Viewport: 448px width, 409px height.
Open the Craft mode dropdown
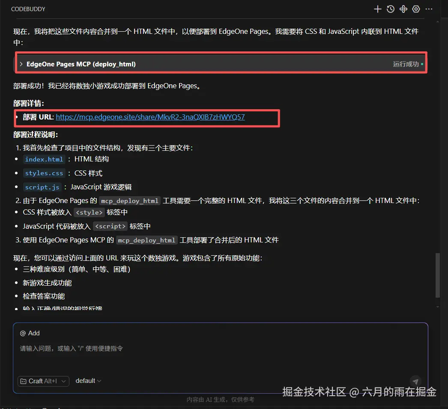coord(43,381)
